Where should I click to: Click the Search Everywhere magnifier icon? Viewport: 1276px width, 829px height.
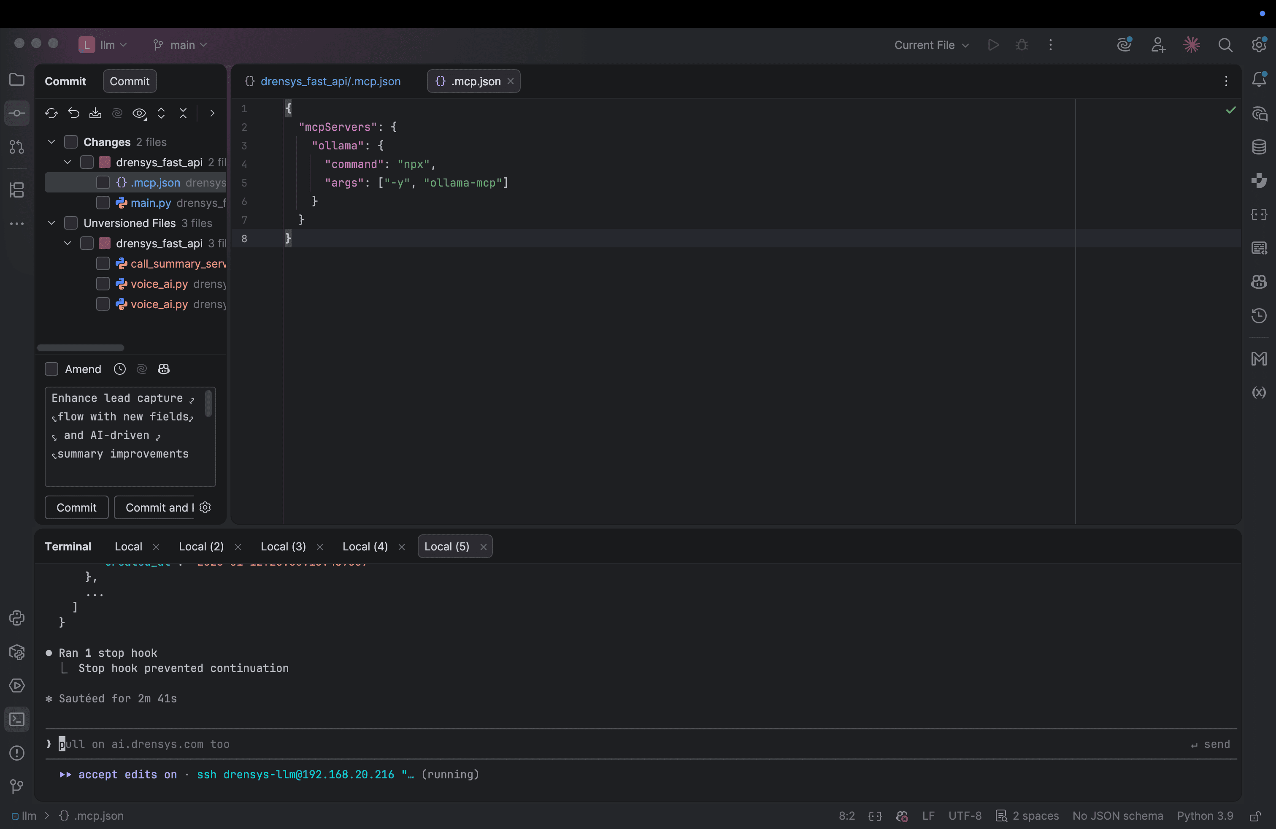1225,45
